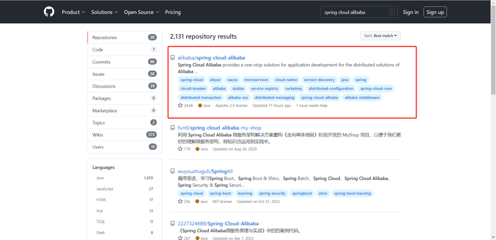Click the microservices topic tag

[x=256, y=80]
